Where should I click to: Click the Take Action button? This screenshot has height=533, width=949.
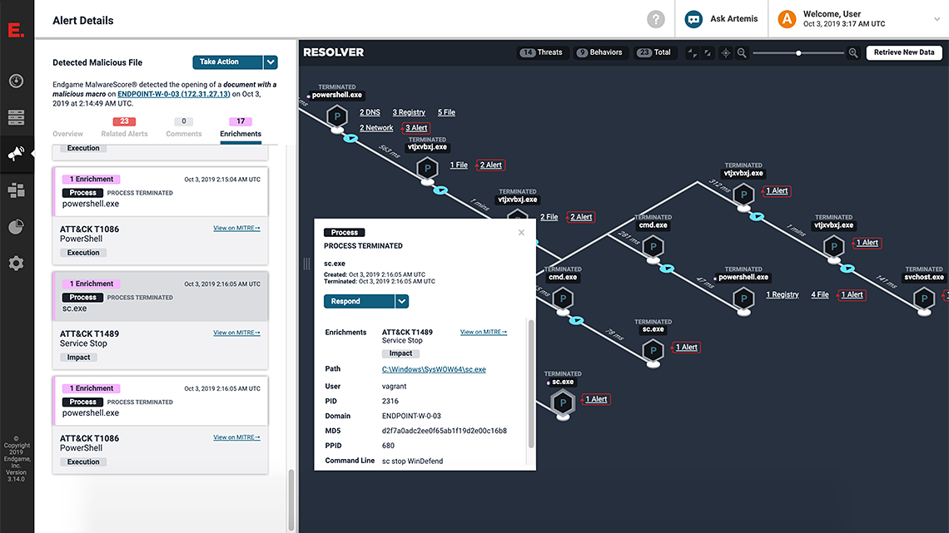point(227,62)
